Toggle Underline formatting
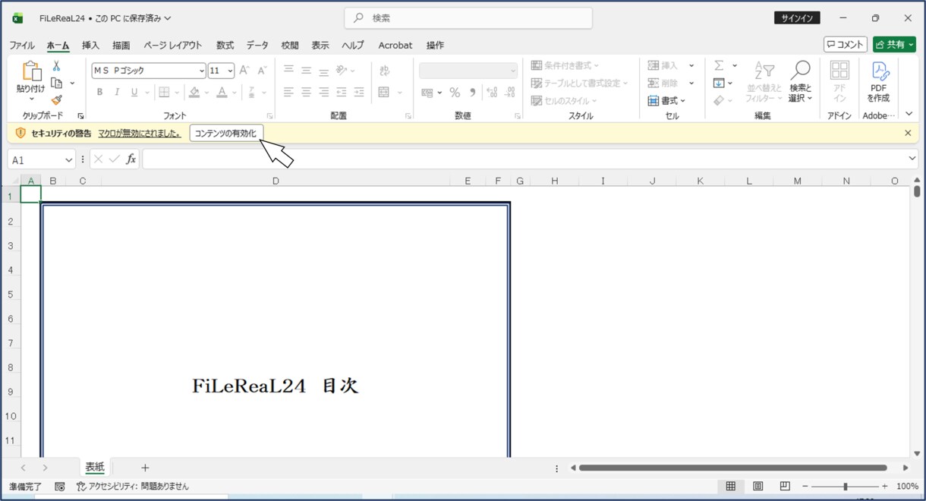This screenshot has height=501, width=926. coord(134,93)
